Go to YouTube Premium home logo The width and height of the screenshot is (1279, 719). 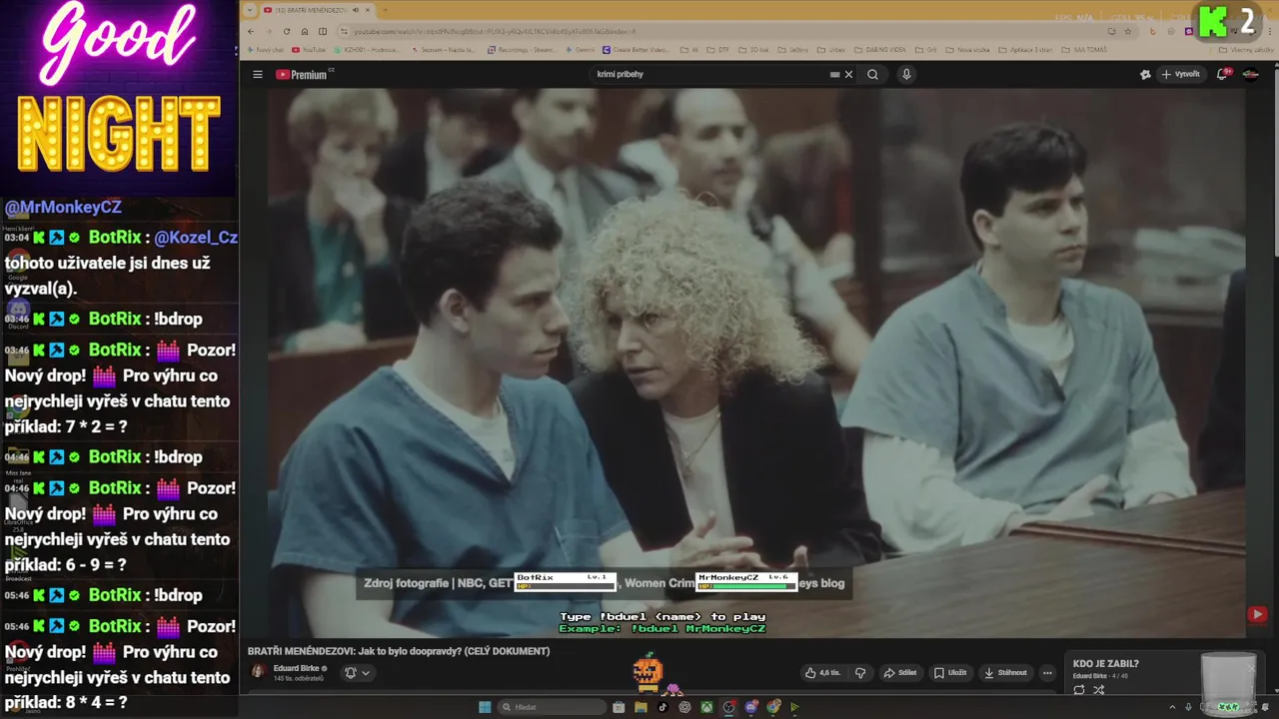pos(304,75)
